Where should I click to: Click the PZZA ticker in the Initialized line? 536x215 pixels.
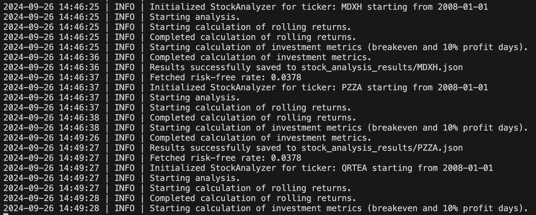[x=351, y=87]
